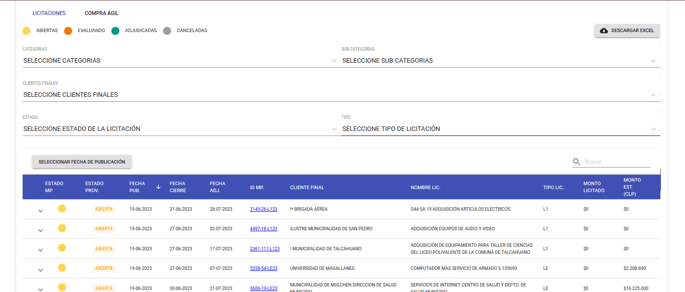Toggle the gray Canceladas status filter

167,31
